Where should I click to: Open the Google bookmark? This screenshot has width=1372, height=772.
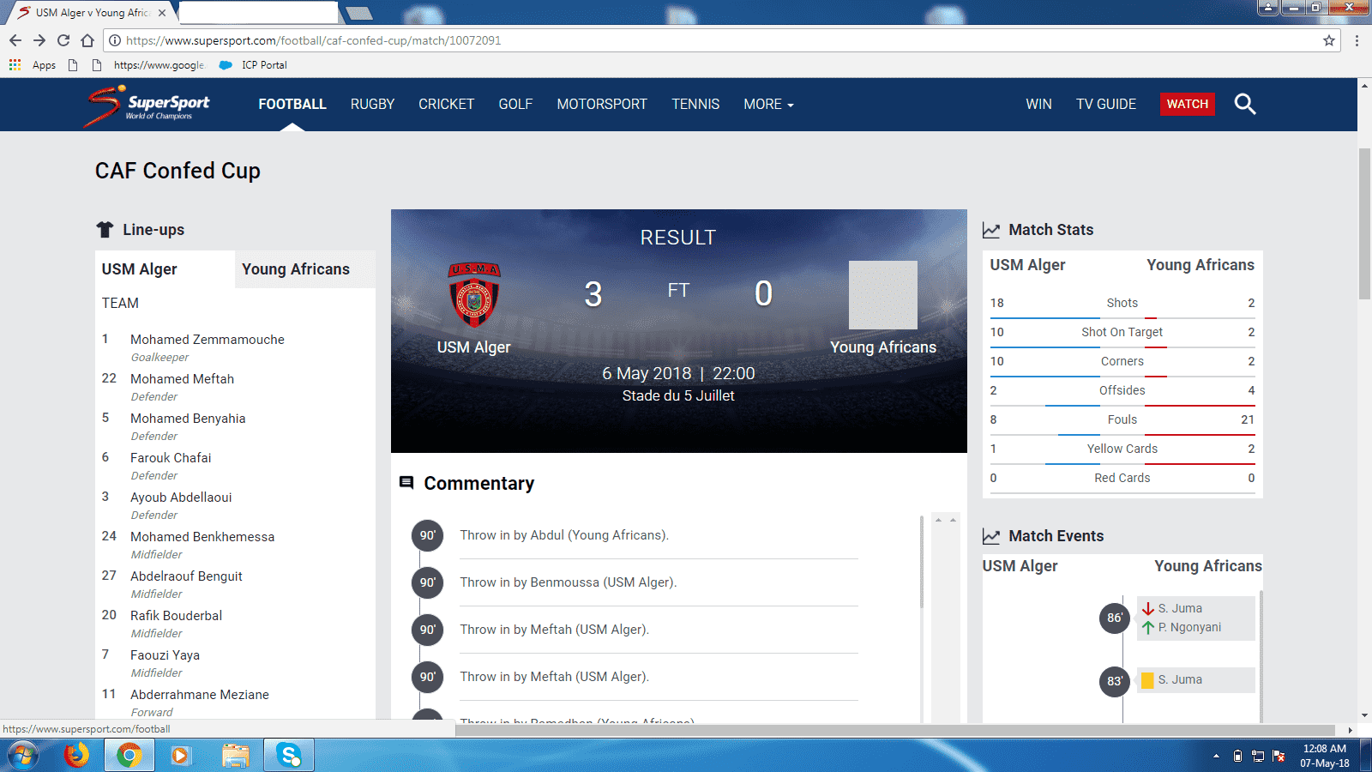(x=149, y=65)
